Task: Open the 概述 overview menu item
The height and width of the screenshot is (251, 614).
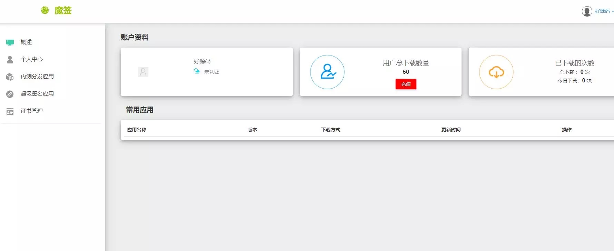Action: pos(26,42)
